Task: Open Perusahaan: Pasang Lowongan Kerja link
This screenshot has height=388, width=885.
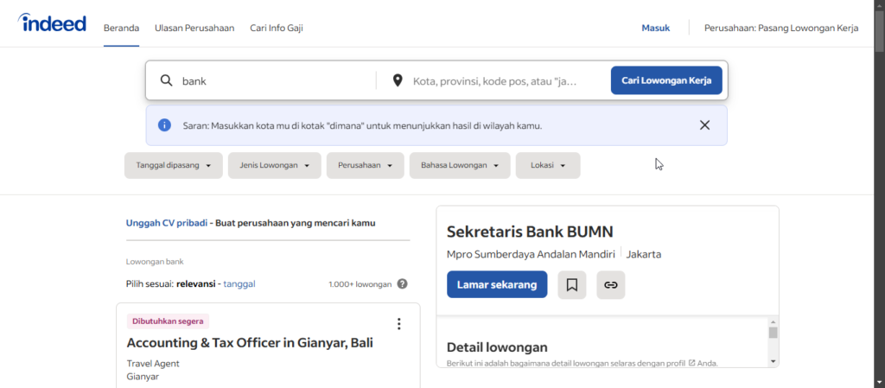Action: [781, 28]
